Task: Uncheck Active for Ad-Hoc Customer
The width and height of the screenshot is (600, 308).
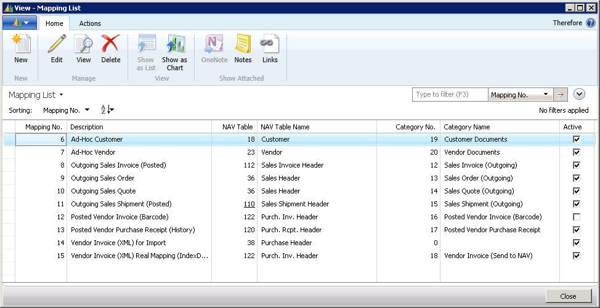Action: 577,139
